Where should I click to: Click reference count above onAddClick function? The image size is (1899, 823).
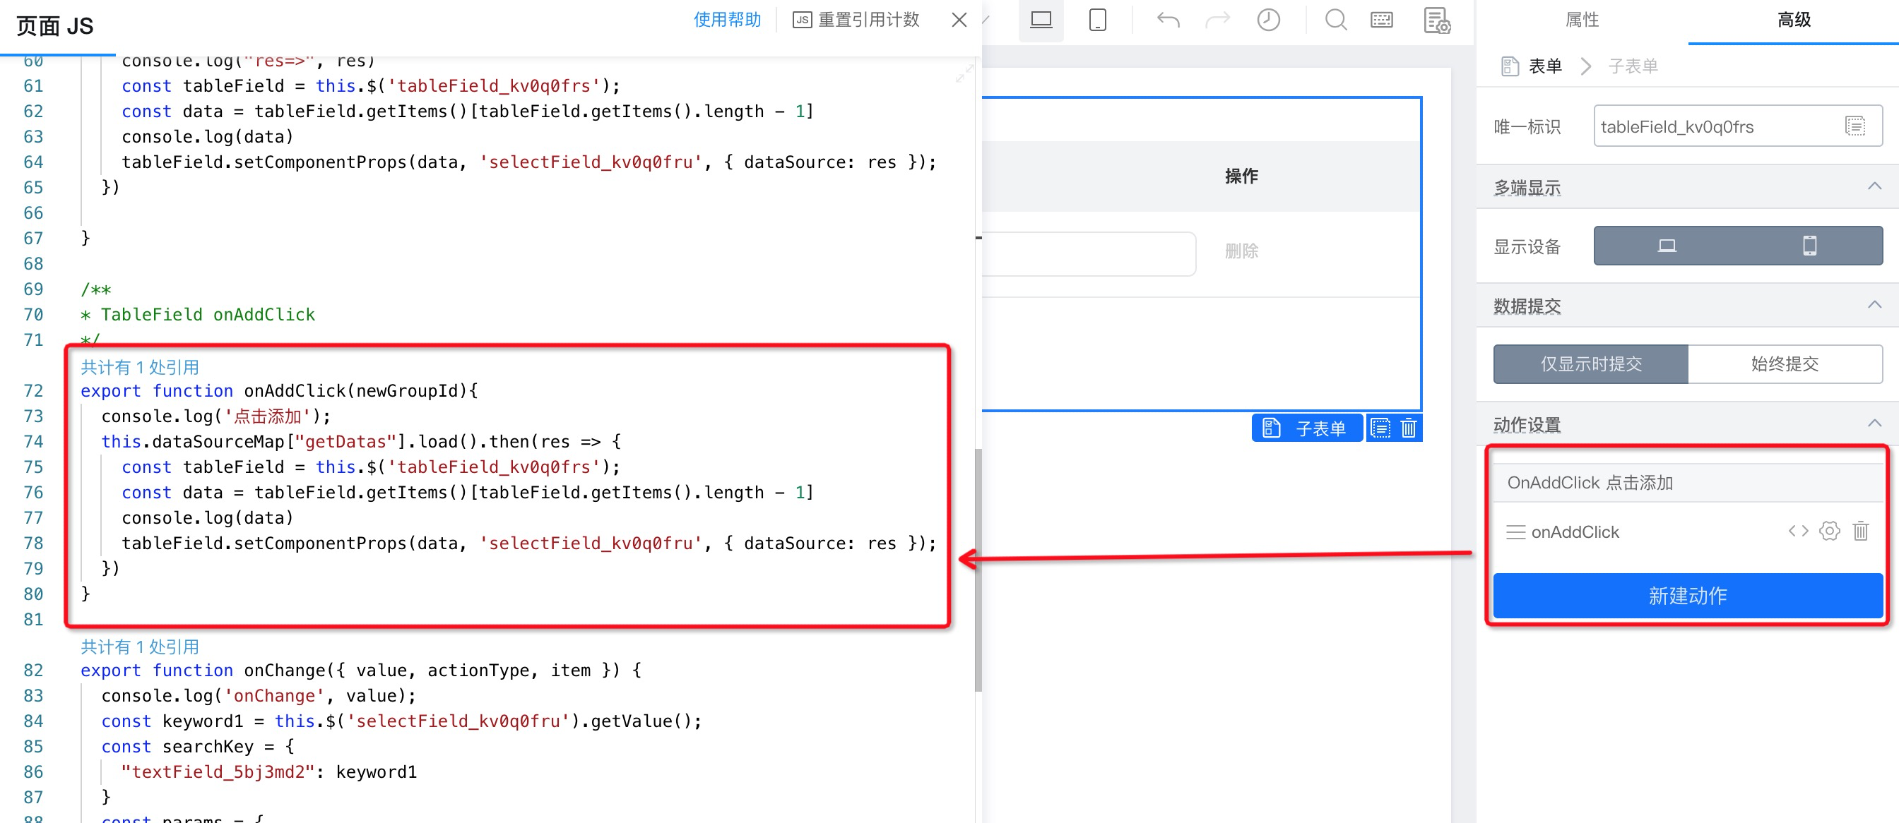pyautogui.click(x=139, y=367)
